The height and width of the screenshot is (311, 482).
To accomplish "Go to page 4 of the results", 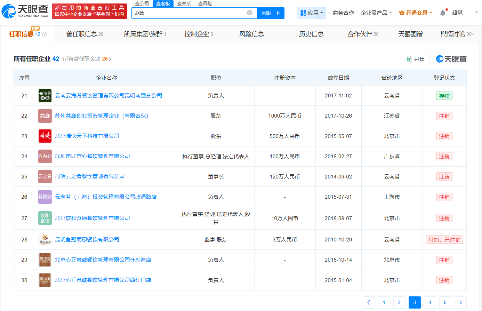I will tap(430, 302).
